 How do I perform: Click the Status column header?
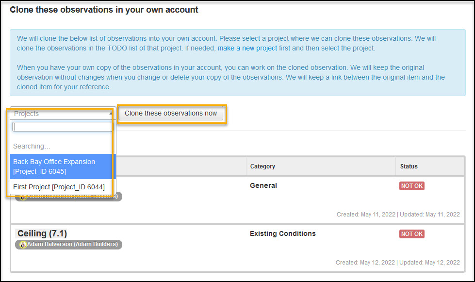409,166
